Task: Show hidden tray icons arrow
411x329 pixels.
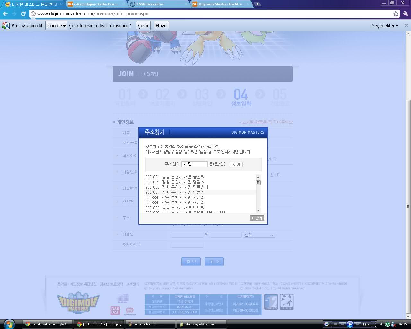Action: [x=381, y=324]
